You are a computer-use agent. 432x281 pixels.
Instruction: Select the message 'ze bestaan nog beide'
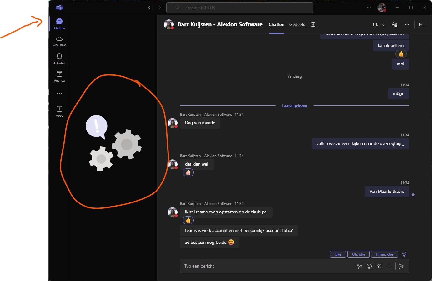pyautogui.click(x=209, y=243)
